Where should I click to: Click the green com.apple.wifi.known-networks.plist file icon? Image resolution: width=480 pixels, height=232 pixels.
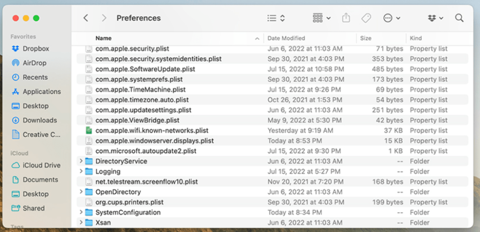point(89,130)
